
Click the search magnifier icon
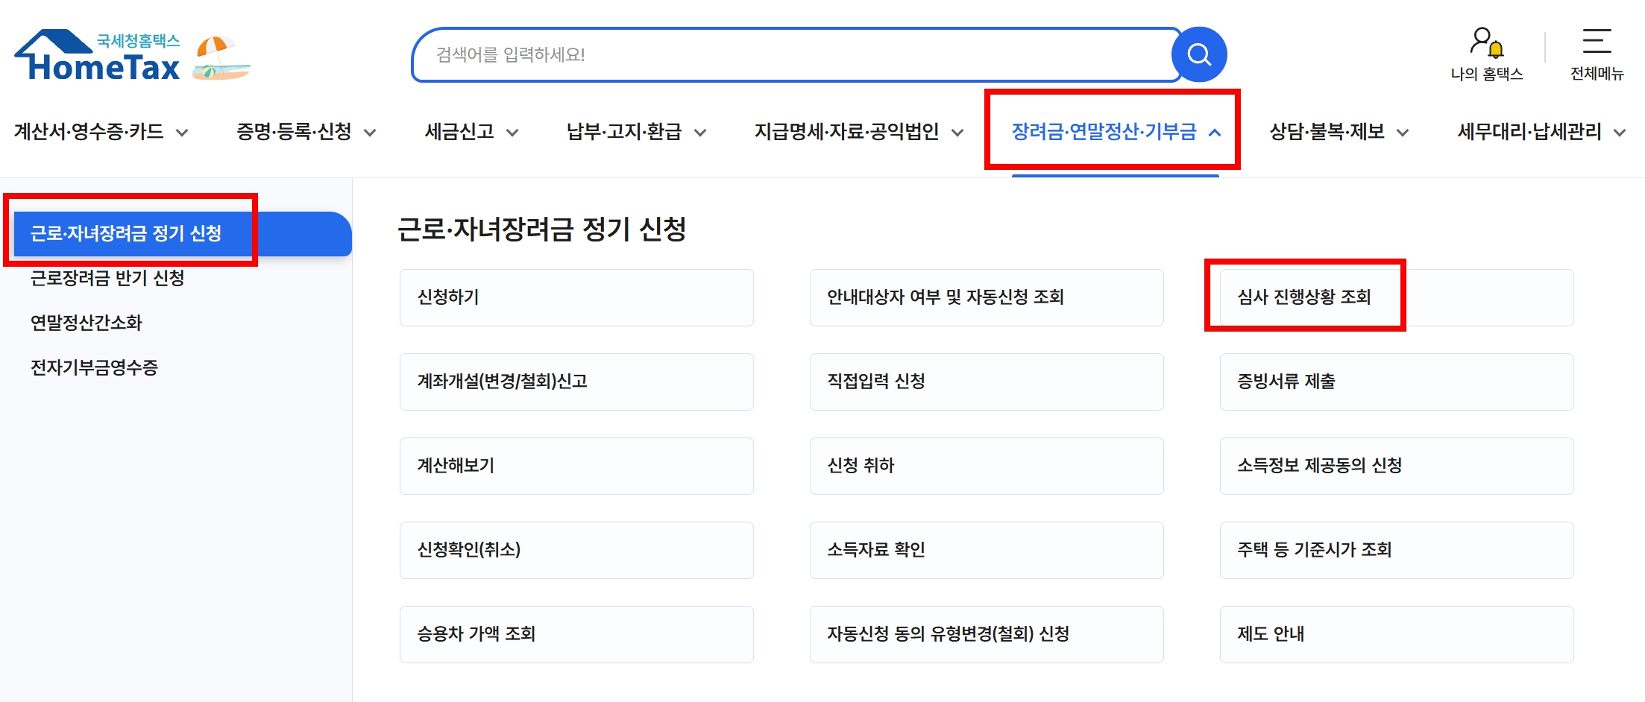[1198, 54]
